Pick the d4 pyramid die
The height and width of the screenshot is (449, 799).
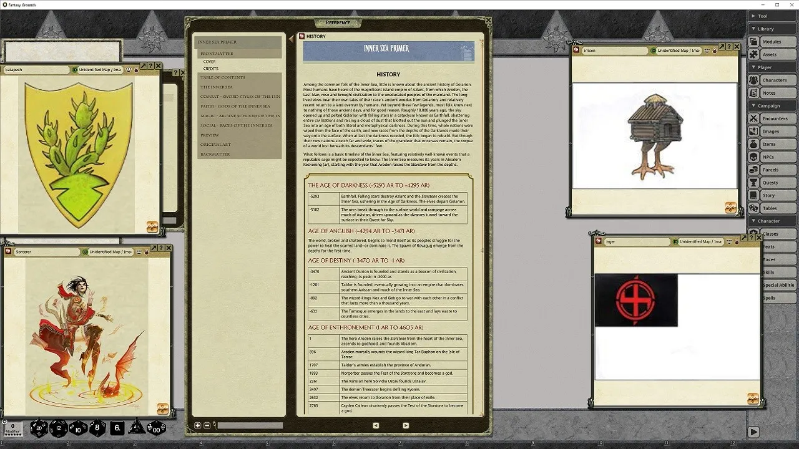136,427
